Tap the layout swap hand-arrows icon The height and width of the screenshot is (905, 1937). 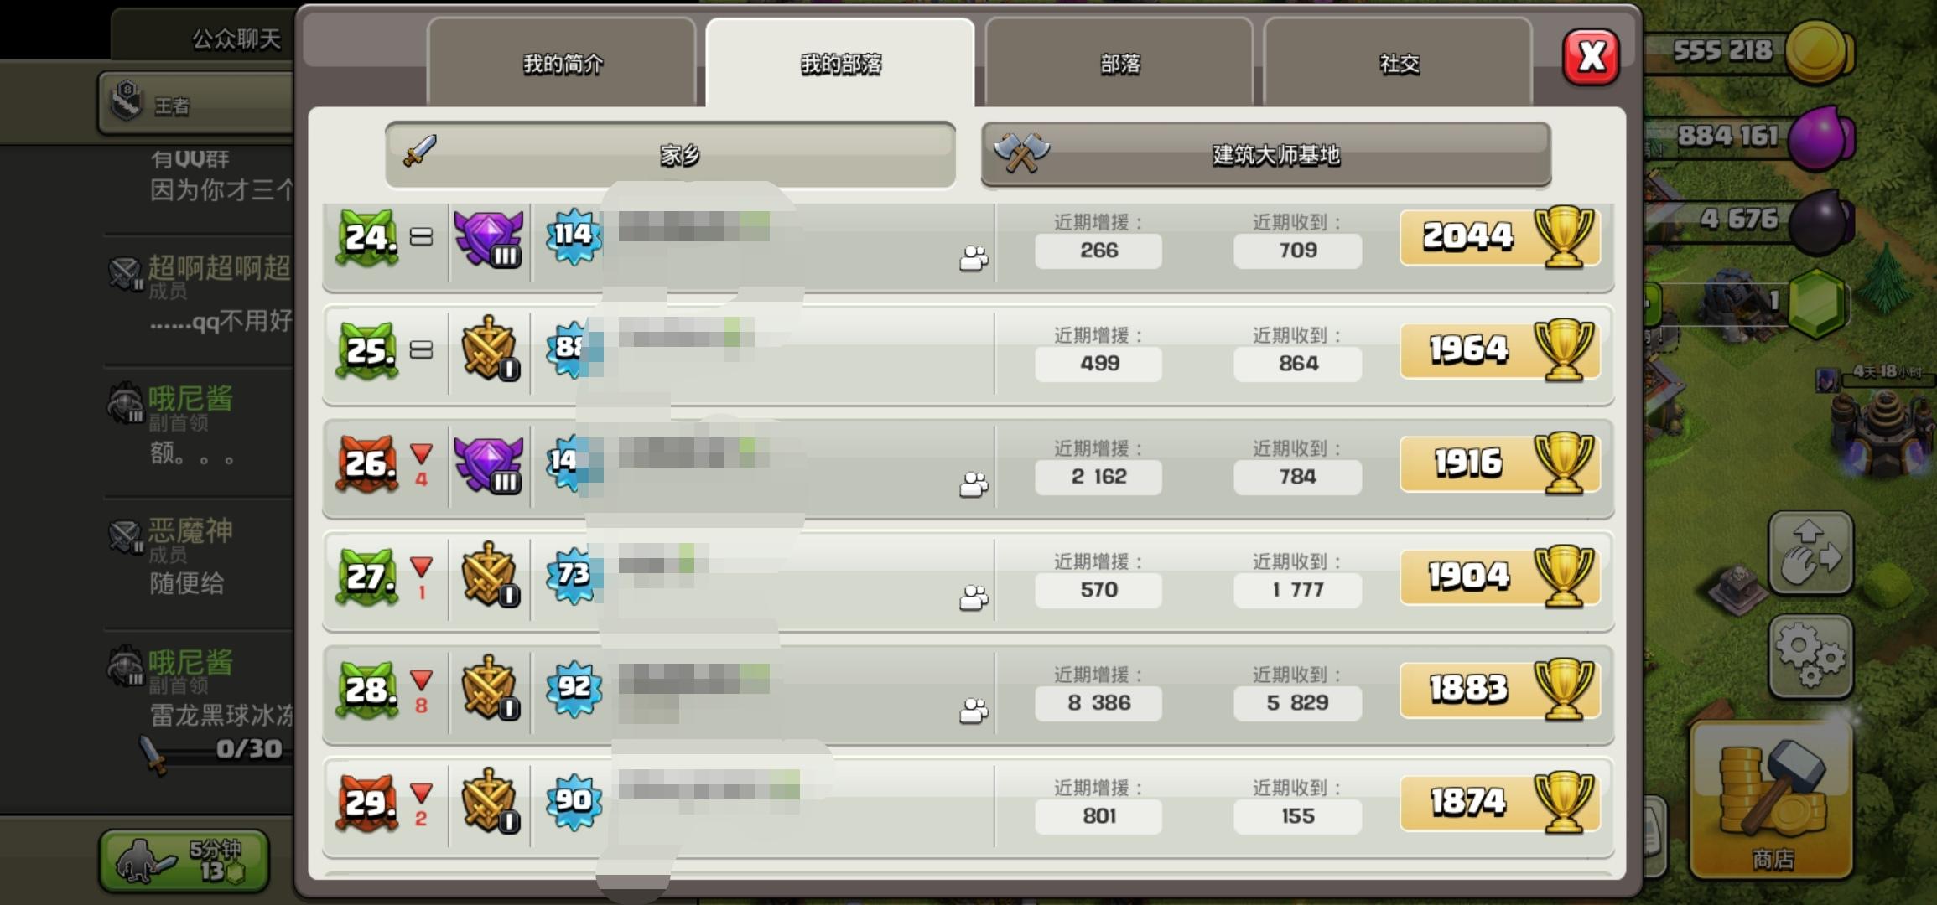pos(1810,552)
